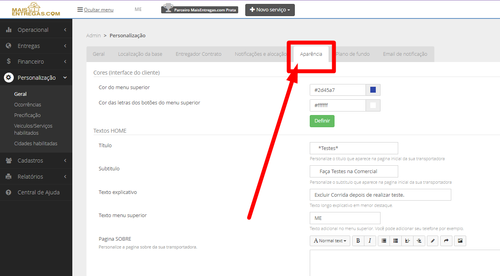Click the pencil icon in editor toolbar
Viewport: 500px width, 276px height.
[432, 241]
